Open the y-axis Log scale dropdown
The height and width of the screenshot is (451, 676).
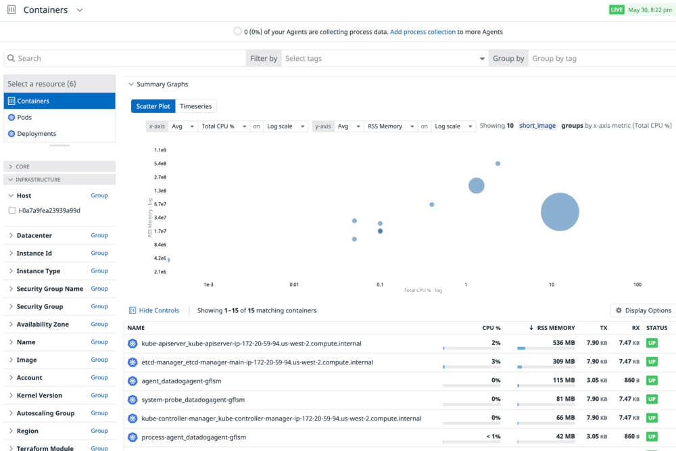[454, 126]
